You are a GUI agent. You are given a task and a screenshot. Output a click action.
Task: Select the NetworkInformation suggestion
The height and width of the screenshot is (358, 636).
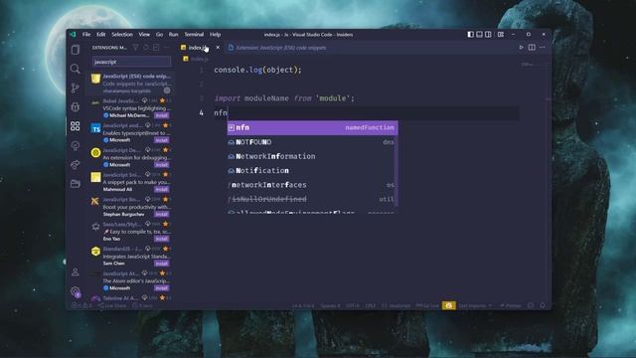pyautogui.click(x=311, y=156)
